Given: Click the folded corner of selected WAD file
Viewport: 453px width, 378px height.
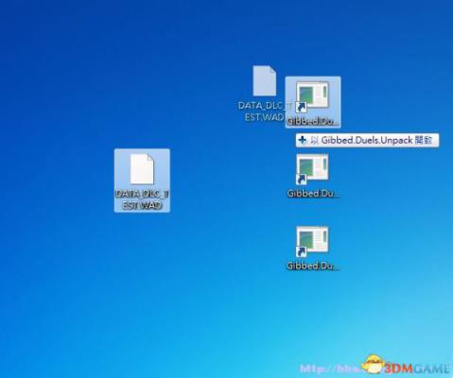Looking at the screenshot, I should tap(150, 158).
